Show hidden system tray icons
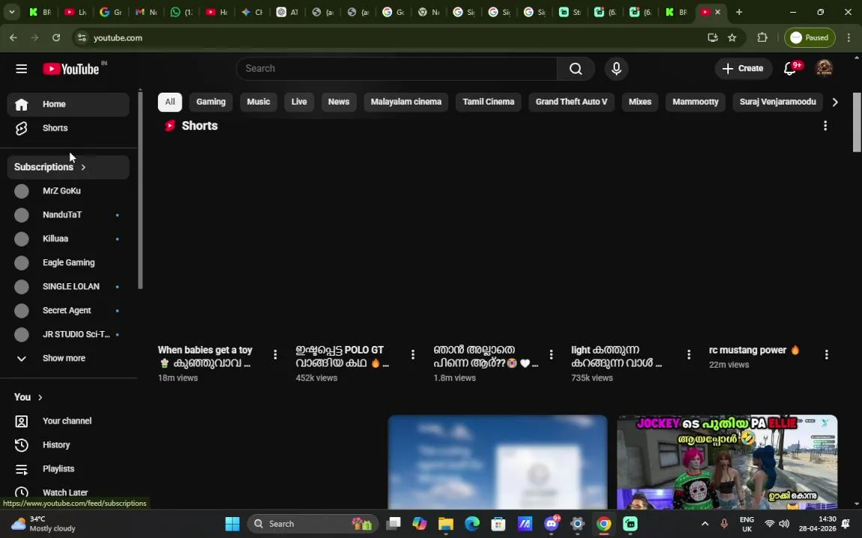The height and width of the screenshot is (538, 862). point(705,524)
